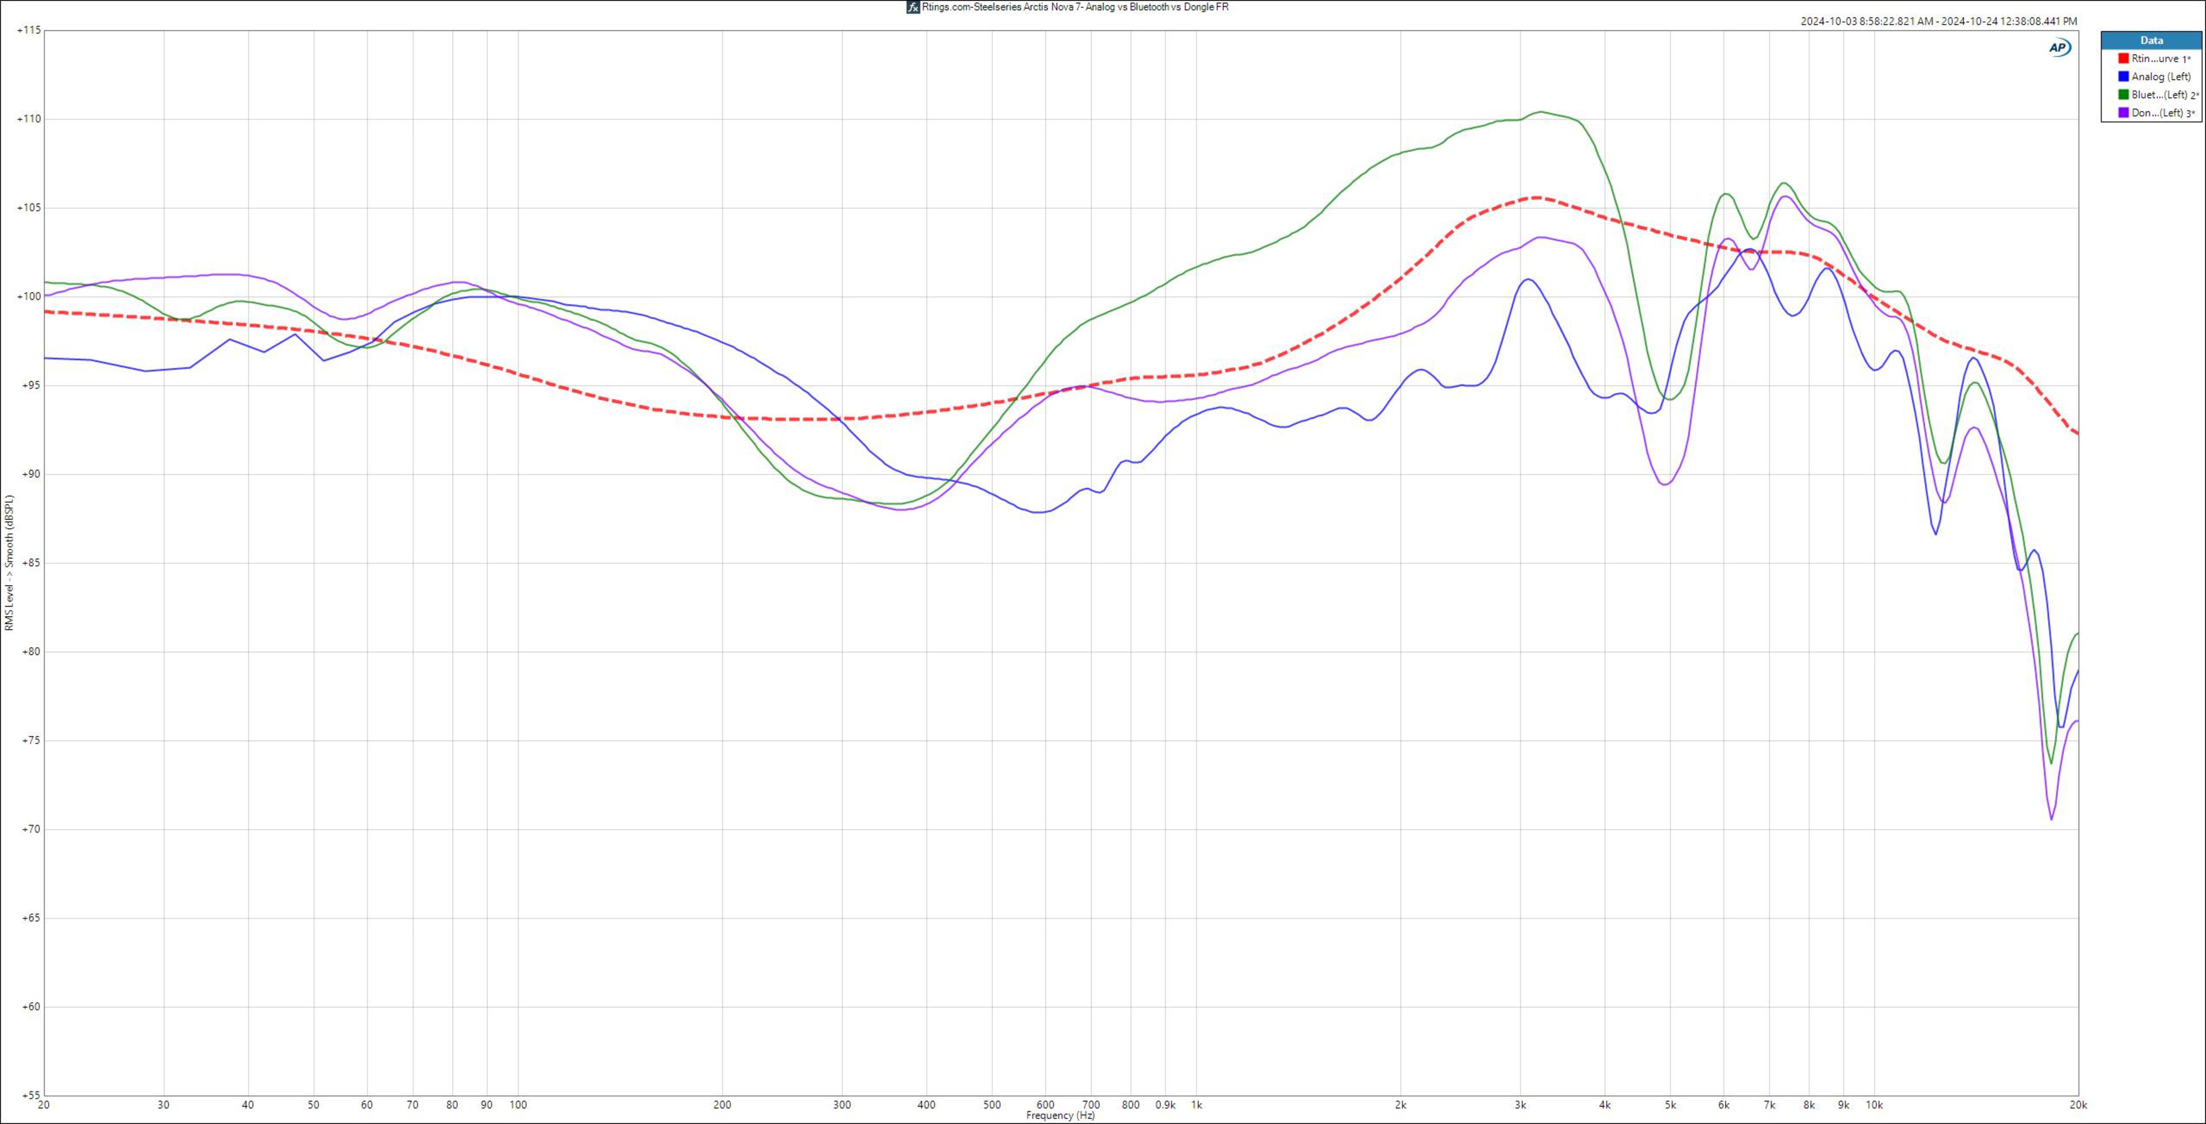Click the 100 tick on the frequency axis
This screenshot has width=2206, height=1124.
[x=517, y=1105]
